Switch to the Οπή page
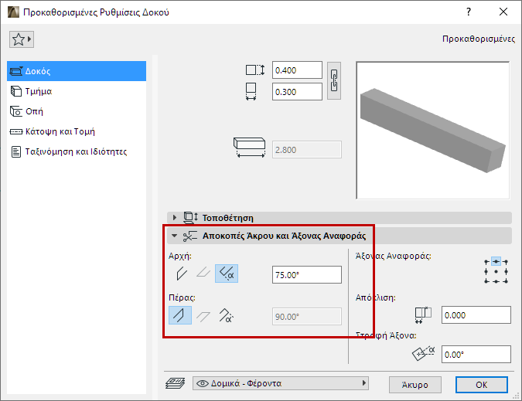Screen dimensions: 522x401 coord(77,111)
